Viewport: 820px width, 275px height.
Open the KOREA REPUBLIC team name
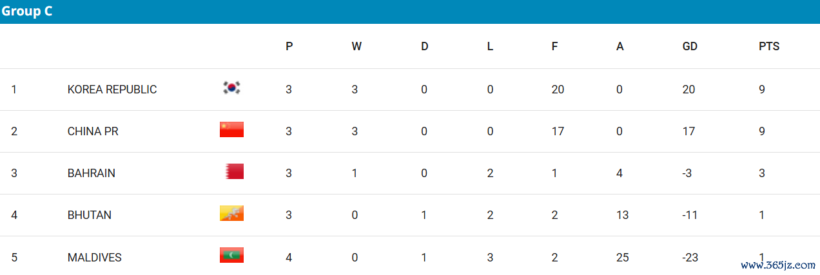point(112,90)
